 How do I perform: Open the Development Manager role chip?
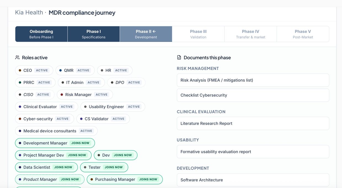55,143
